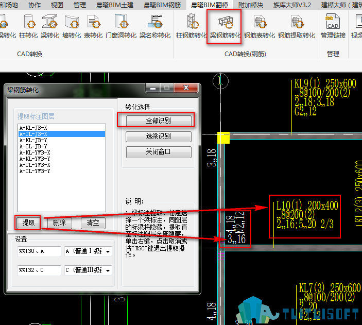Click the 梁名称转化 beam name conversion icon
362x325 pixels.
(154, 26)
